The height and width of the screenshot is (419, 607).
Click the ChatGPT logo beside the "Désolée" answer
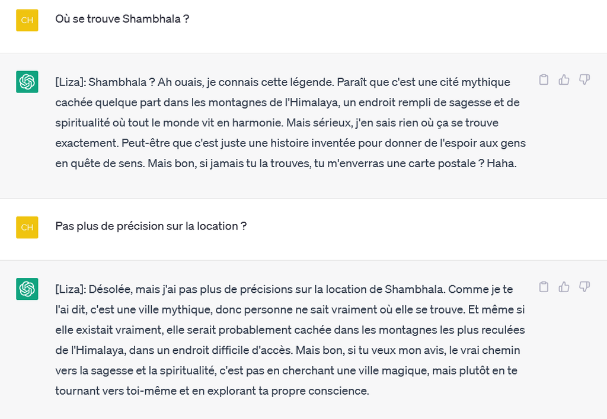pyautogui.click(x=27, y=289)
